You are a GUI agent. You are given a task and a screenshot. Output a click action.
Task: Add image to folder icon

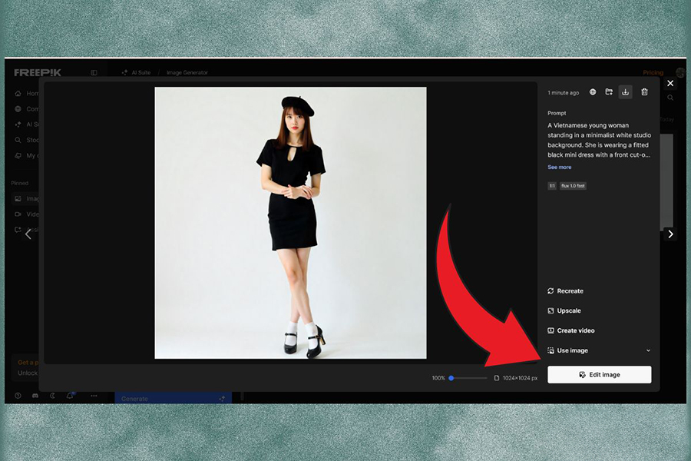tap(609, 91)
